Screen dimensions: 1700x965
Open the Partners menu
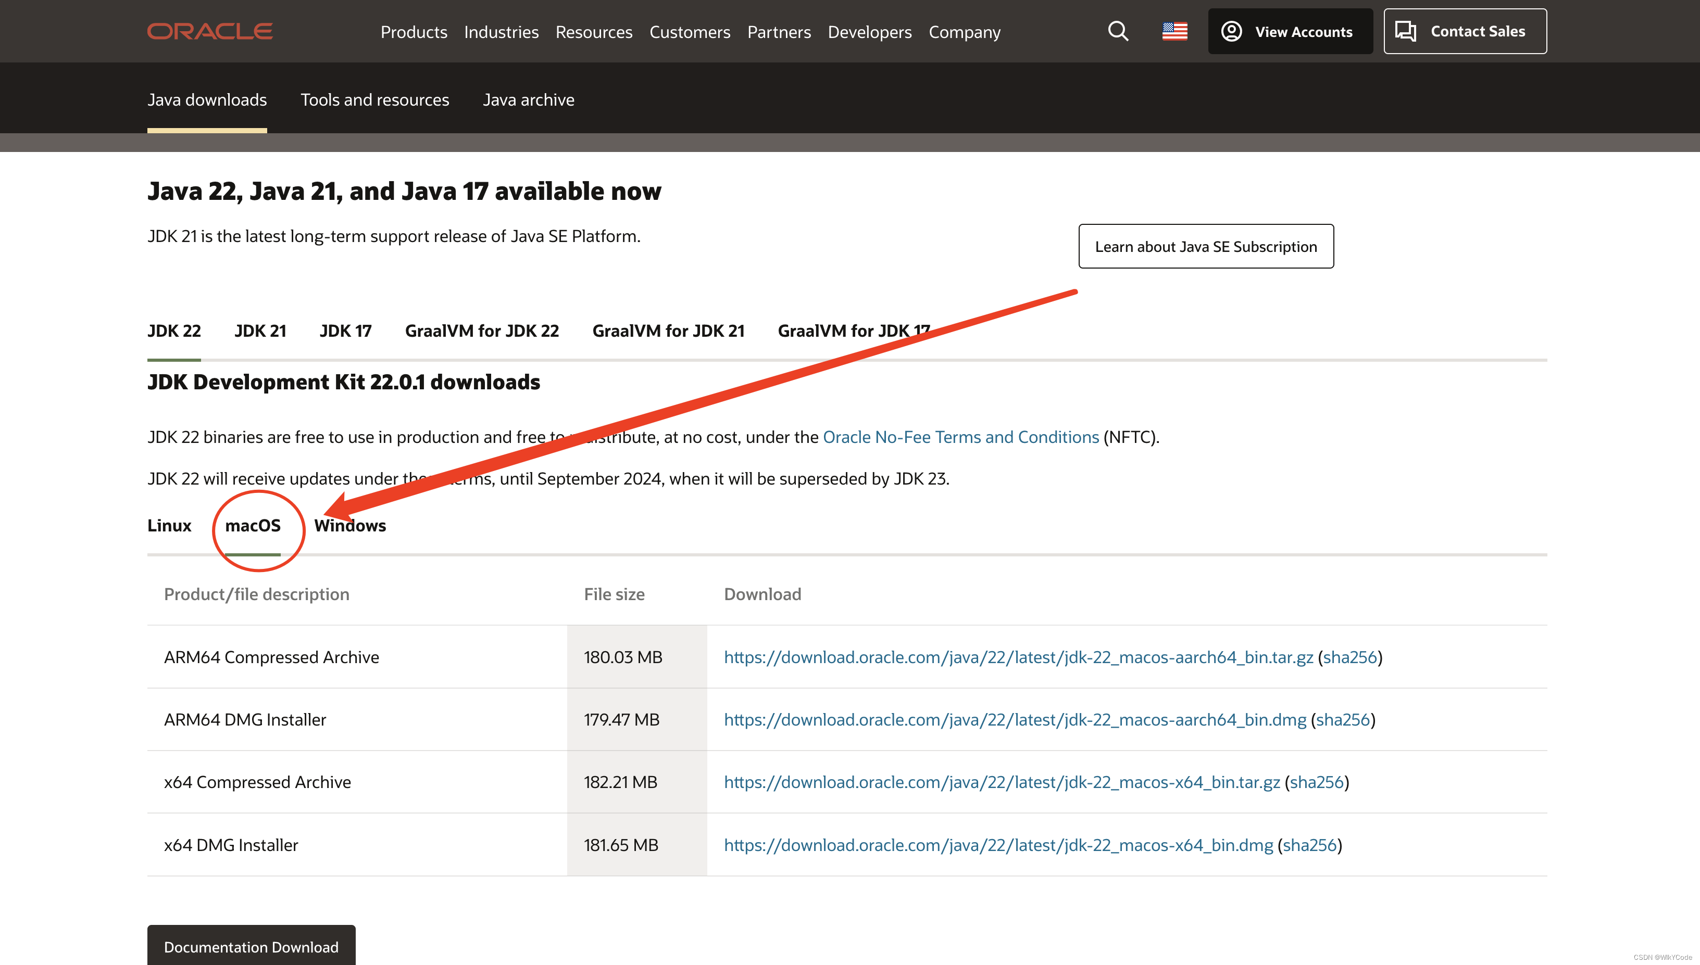pos(779,32)
